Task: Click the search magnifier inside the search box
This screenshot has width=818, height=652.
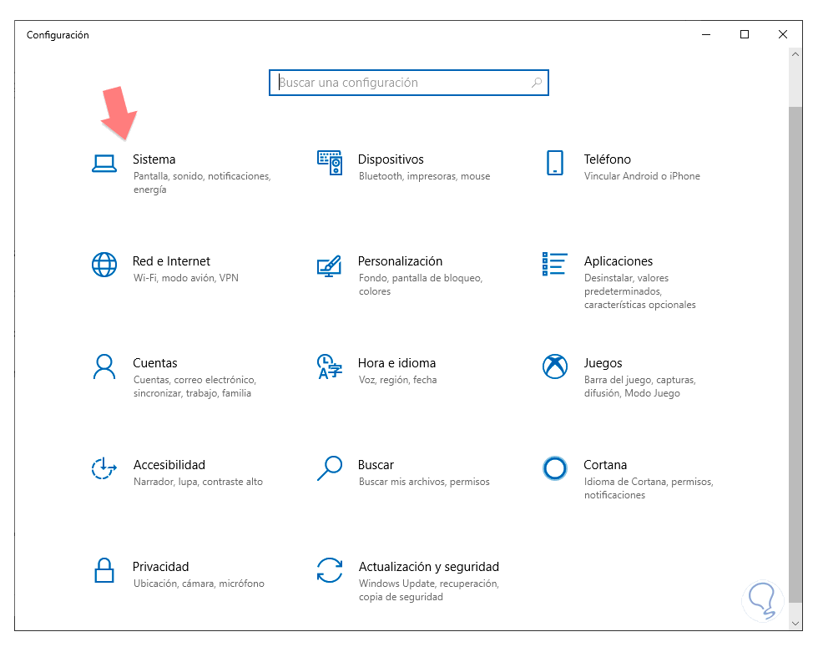Action: 537,83
